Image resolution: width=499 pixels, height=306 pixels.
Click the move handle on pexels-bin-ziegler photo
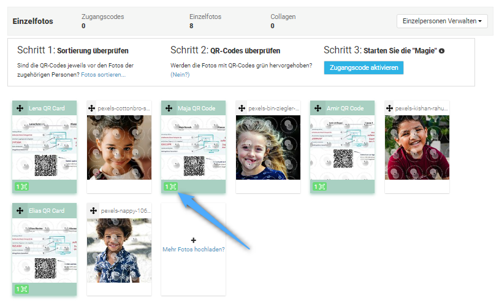(x=242, y=109)
